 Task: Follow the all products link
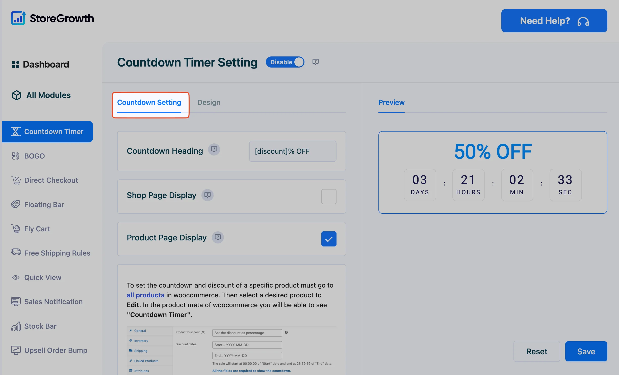click(x=145, y=295)
